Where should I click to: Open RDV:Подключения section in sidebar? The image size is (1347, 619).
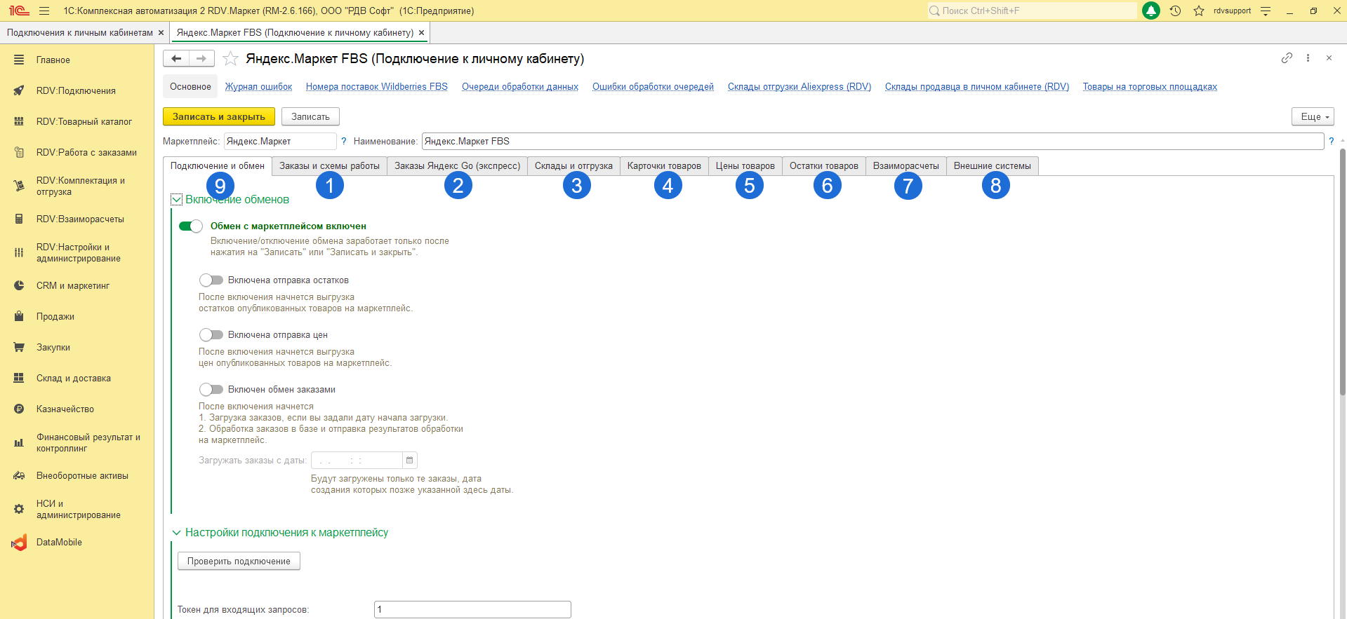pos(77,90)
